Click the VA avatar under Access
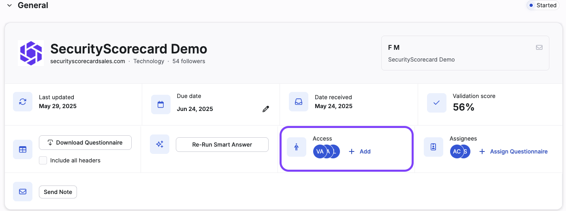This screenshot has width=566, height=211. (320, 151)
